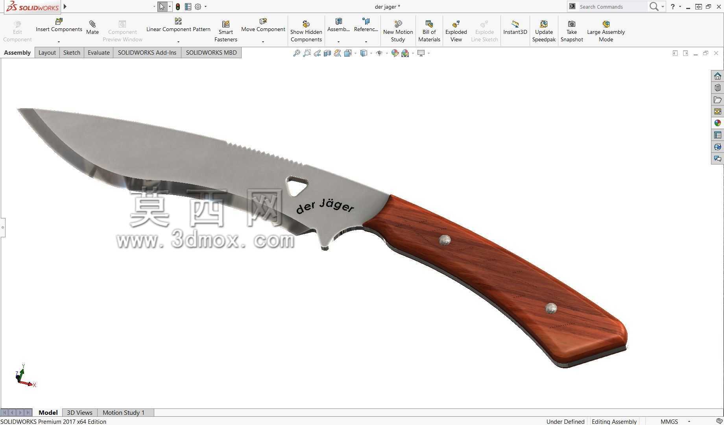Open SOLIDWORKS Add-Ins tab
The width and height of the screenshot is (724, 425).
click(x=147, y=53)
